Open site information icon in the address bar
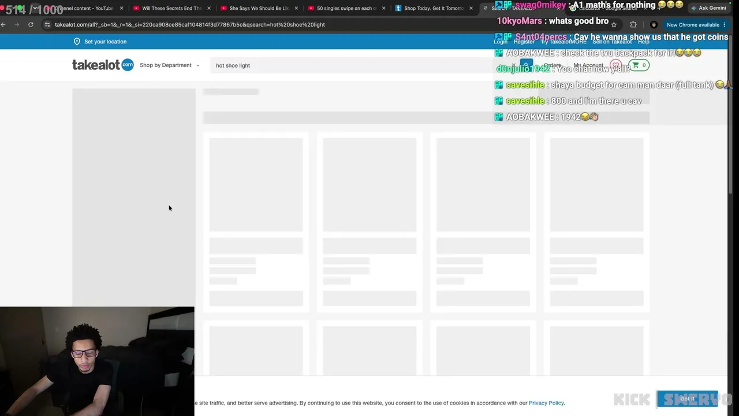The height and width of the screenshot is (416, 739). coord(47,25)
